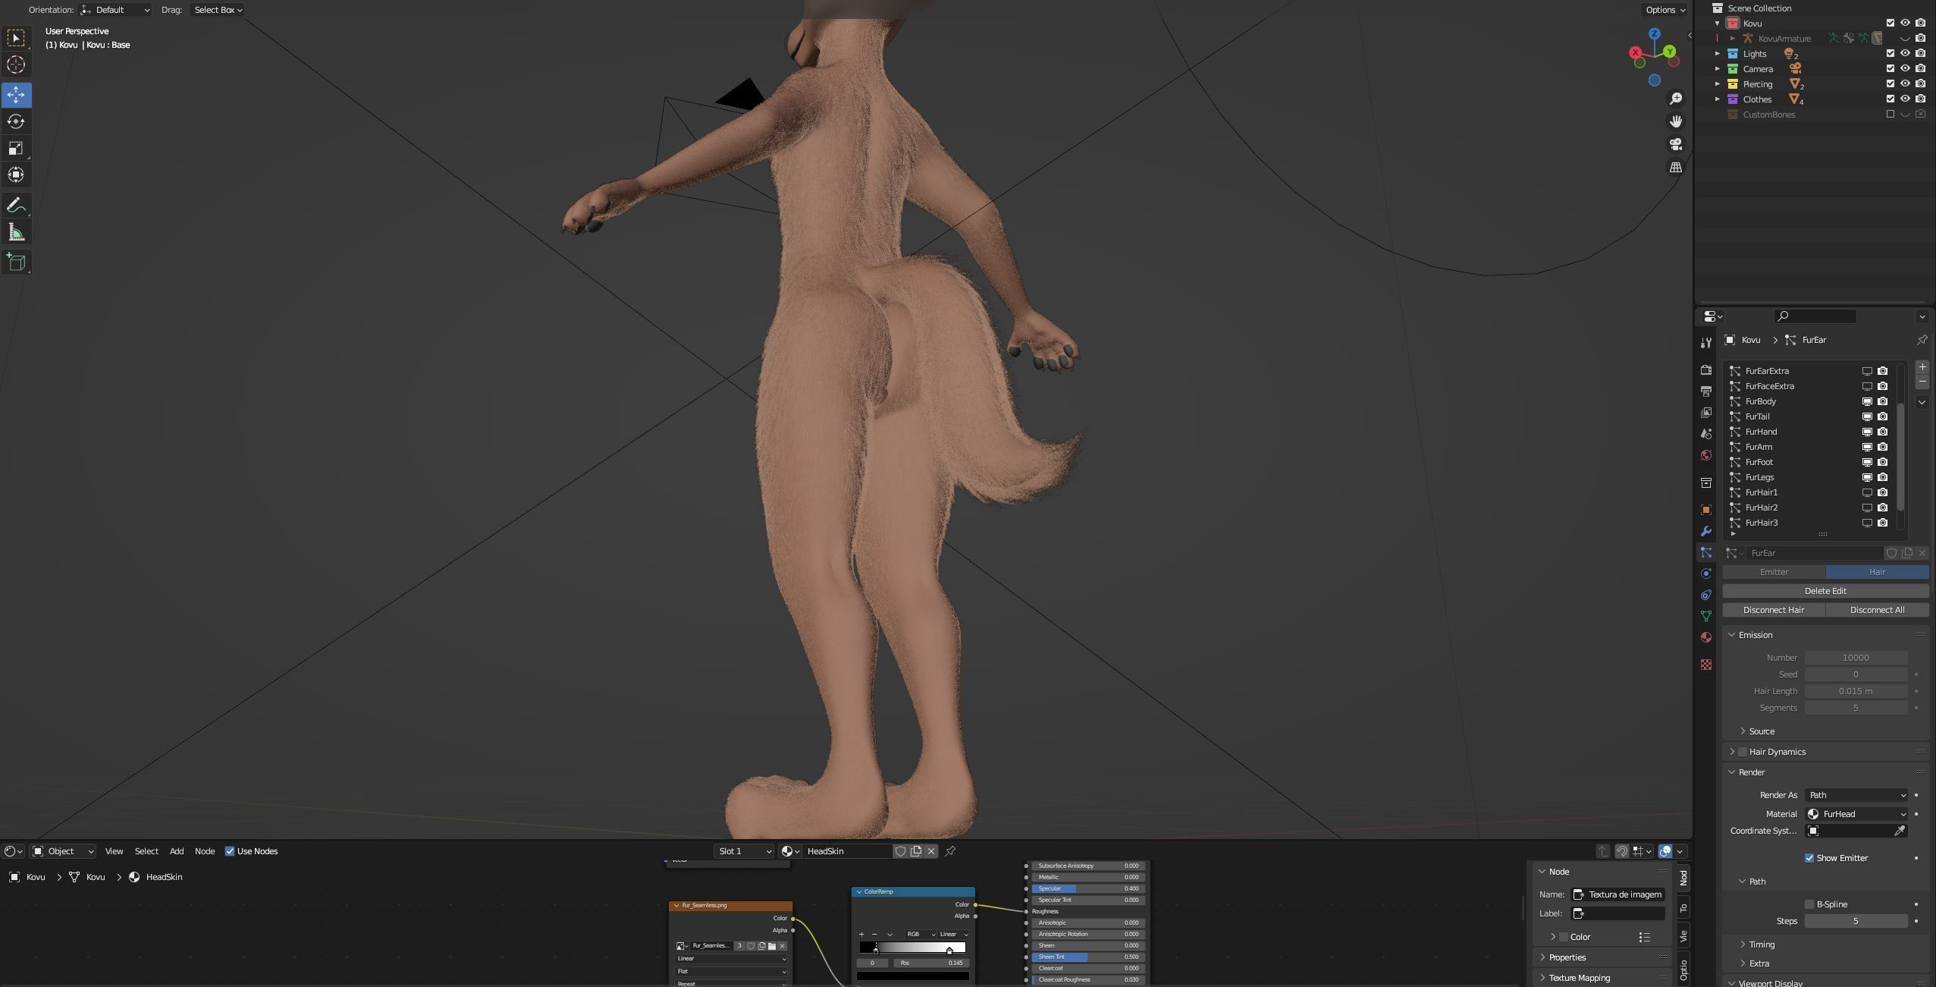Image resolution: width=1936 pixels, height=987 pixels.
Task: Add a new particle system slot
Action: pos(1922,367)
